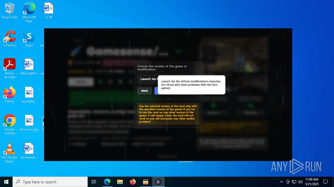Open Skype desktop shortcut

(x=29, y=39)
